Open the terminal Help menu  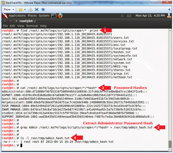pos(43,26)
